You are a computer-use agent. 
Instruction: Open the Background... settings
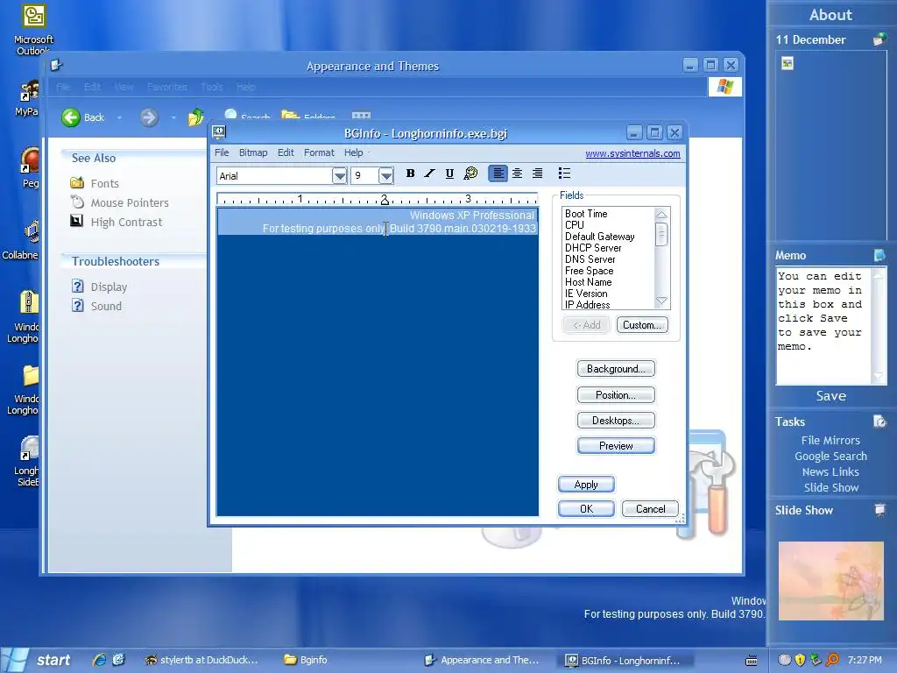[616, 369]
